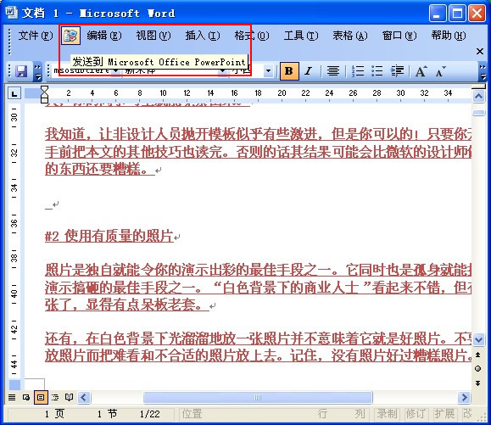The image size is (491, 425).
Task: Click vertical scrollbar down arrow
Action: click(478, 339)
